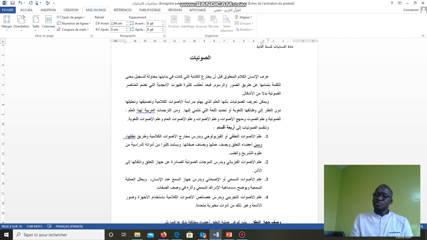This screenshot has width=427, height=240.
Task: Open the proofing errors icon in status bar
Action: pos(49,226)
